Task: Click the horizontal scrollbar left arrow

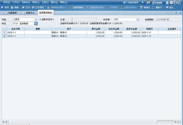Action: click(3, 122)
